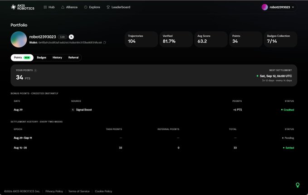Click the large profile avatar

(19, 39)
